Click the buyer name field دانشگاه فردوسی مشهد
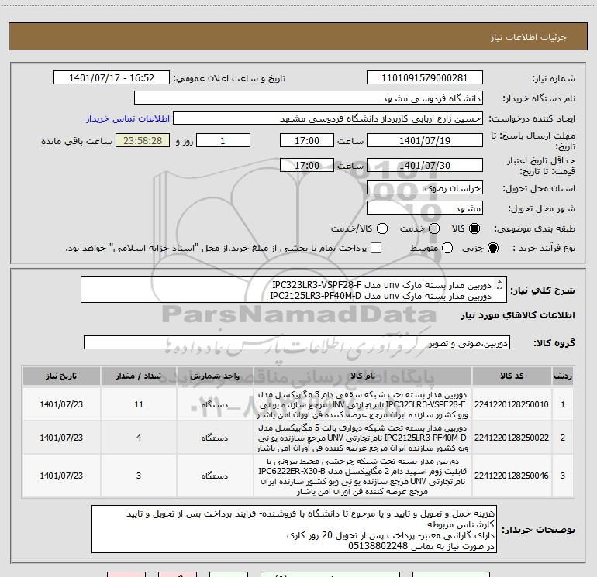 coord(309,98)
